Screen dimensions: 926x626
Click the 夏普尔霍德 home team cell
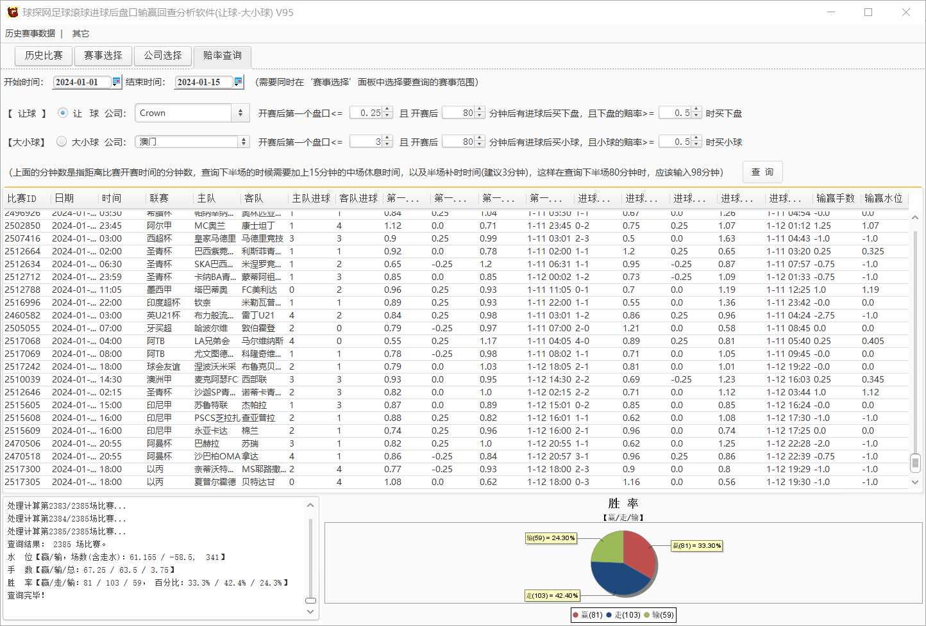[x=215, y=482]
